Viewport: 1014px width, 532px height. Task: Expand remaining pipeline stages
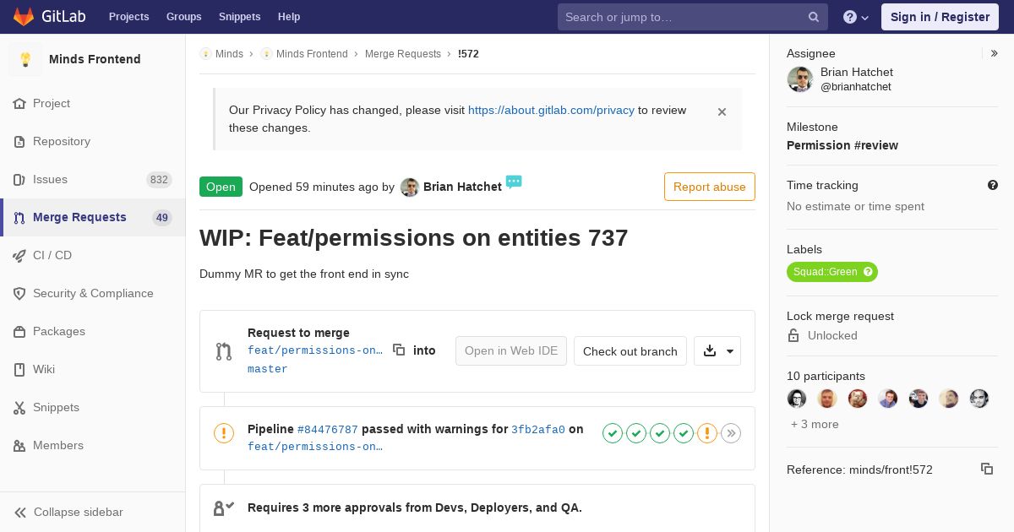[x=731, y=433]
